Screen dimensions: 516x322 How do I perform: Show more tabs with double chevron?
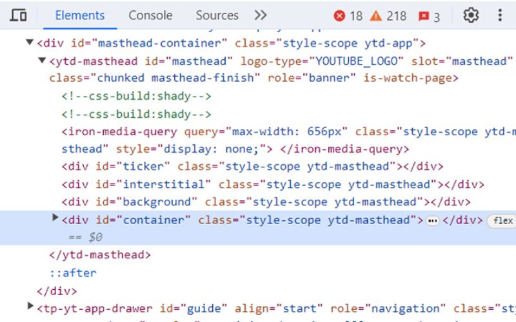[261, 15]
